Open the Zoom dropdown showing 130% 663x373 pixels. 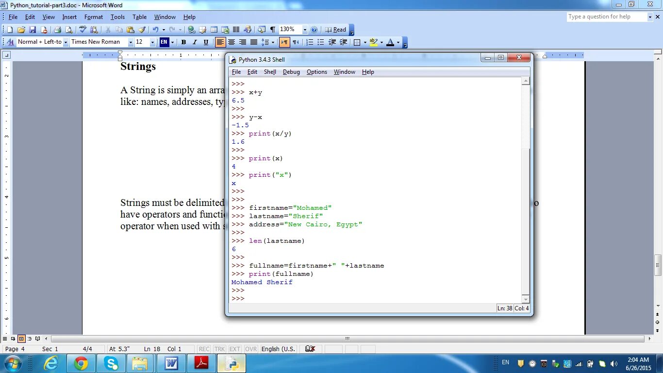305,30
